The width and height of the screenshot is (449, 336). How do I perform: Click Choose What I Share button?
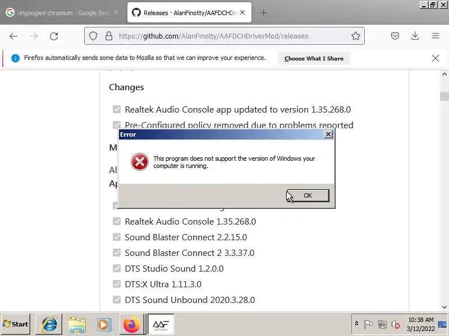coord(314,59)
